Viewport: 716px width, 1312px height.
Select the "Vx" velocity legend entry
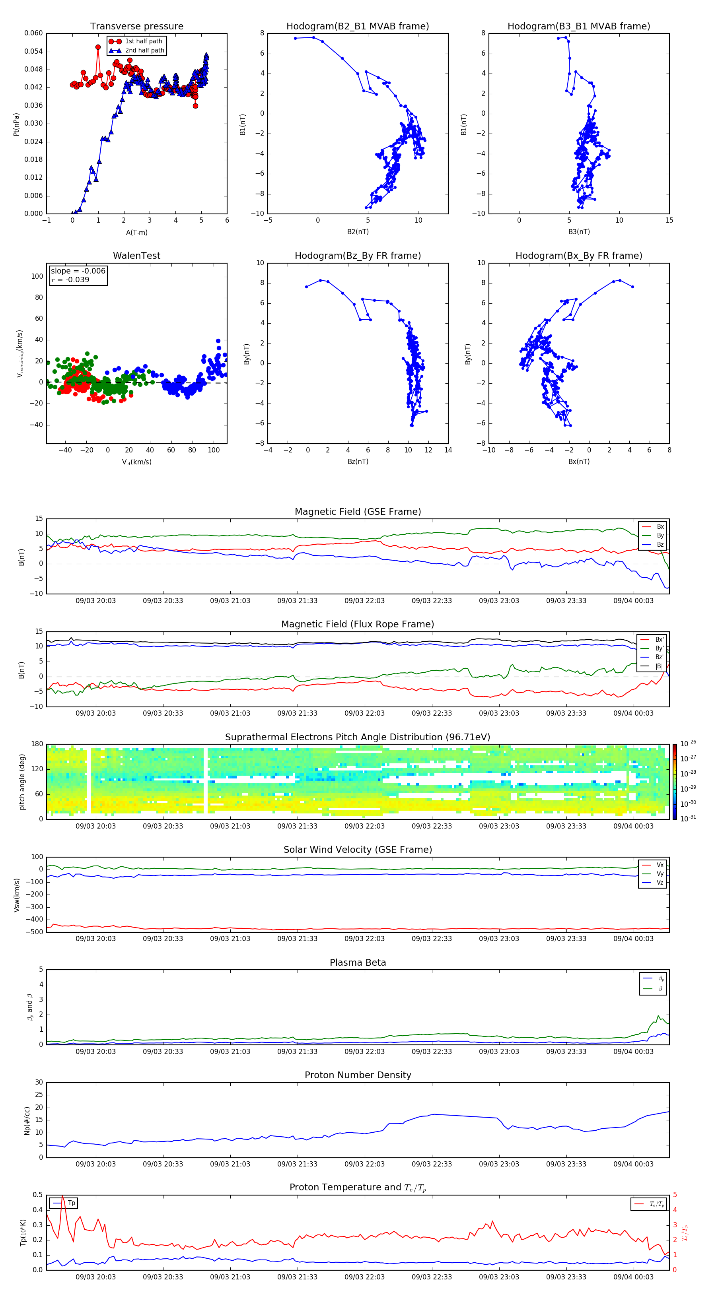(x=653, y=865)
